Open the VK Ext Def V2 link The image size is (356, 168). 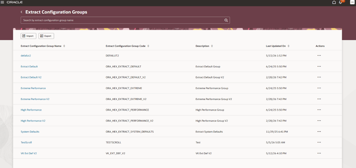[x=28, y=153]
